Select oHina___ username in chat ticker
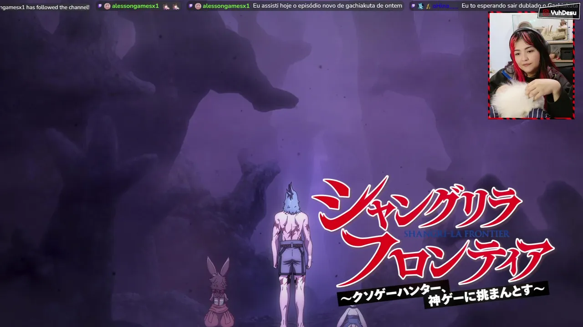The height and width of the screenshot is (327, 583). pyautogui.click(x=445, y=6)
